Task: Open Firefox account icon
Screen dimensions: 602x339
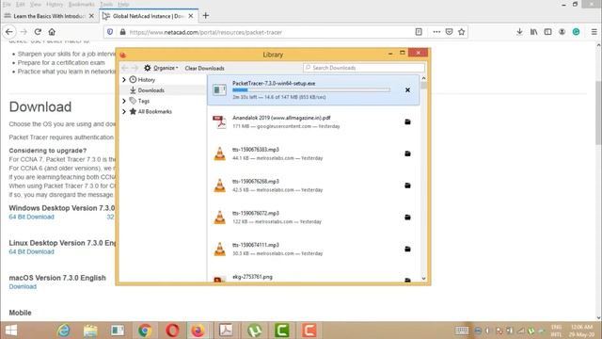Action: tap(562, 32)
